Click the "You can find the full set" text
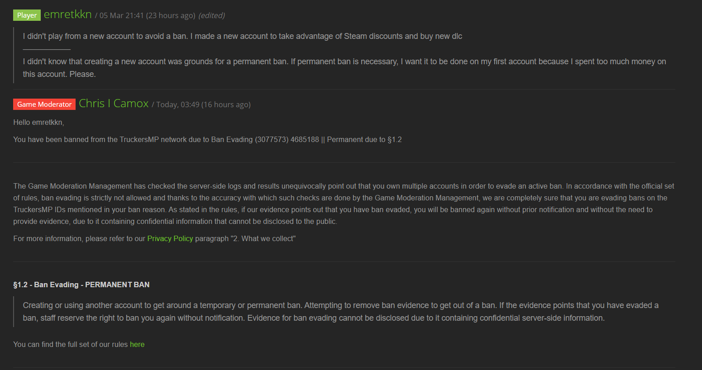This screenshot has width=702, height=370. [71, 344]
